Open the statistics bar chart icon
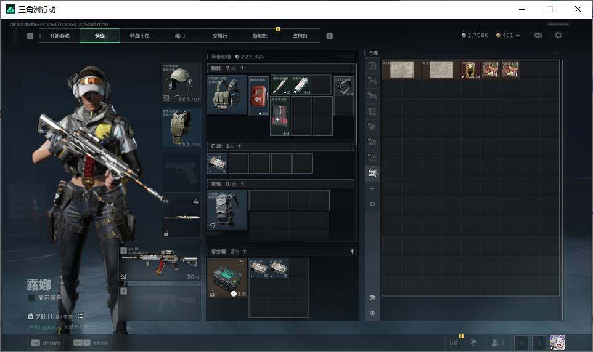This screenshot has width=593, height=352. (x=454, y=343)
